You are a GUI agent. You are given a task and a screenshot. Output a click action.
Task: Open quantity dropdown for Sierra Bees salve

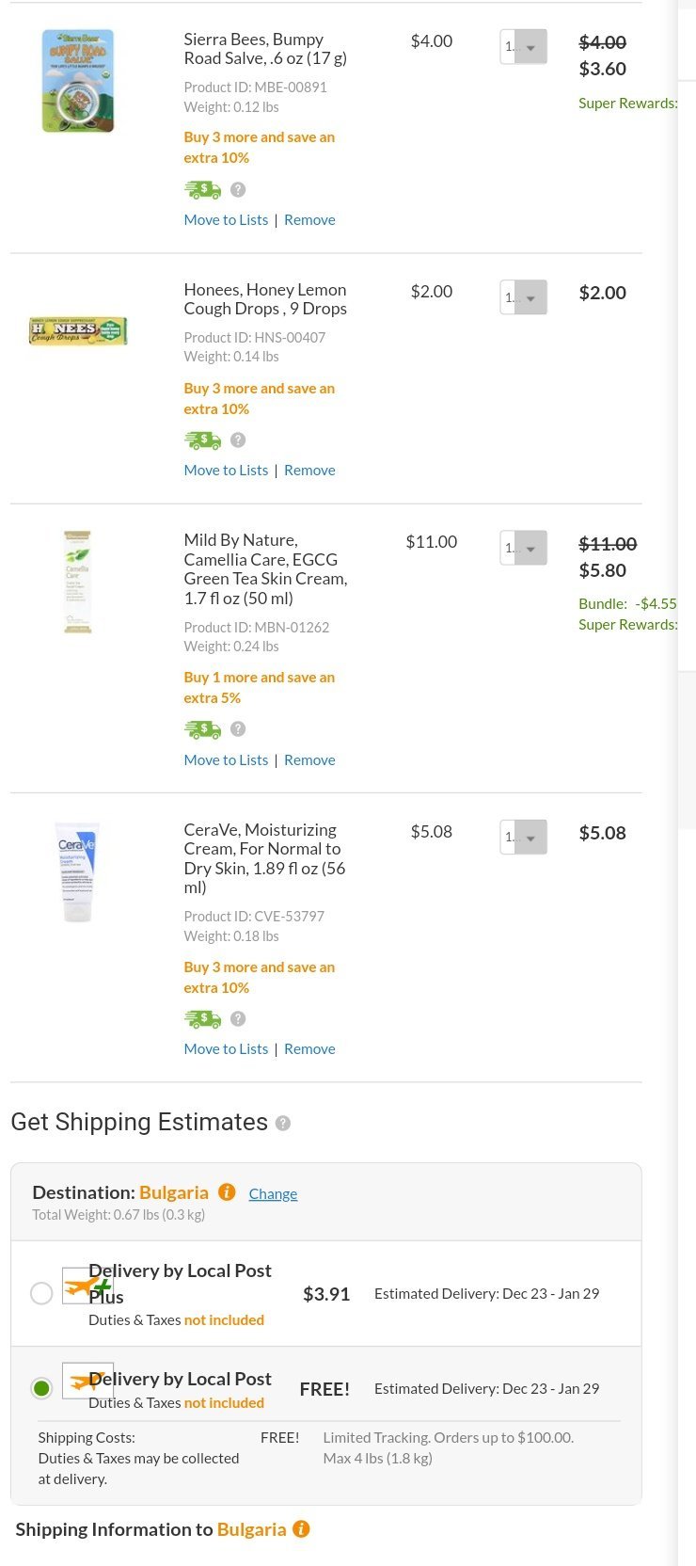(524, 47)
